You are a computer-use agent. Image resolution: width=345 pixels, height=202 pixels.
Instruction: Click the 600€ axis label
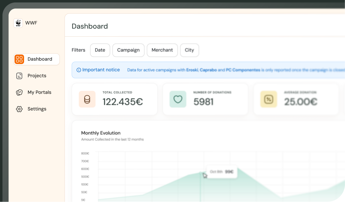85,169
